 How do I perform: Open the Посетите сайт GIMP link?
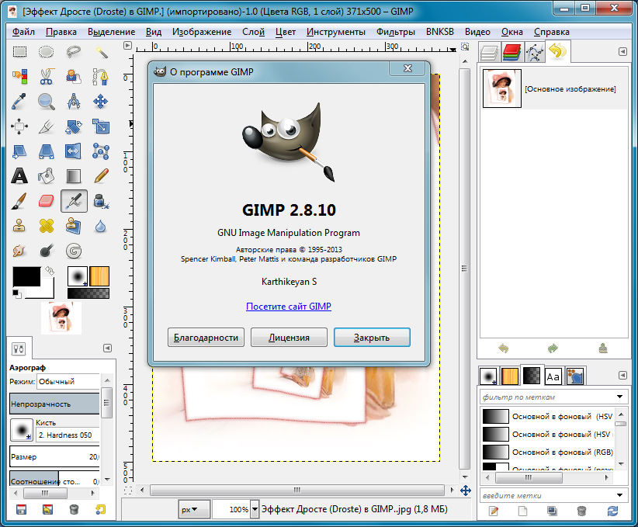point(289,307)
